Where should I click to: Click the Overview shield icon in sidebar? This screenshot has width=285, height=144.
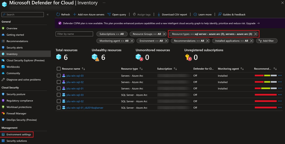point(3,28)
